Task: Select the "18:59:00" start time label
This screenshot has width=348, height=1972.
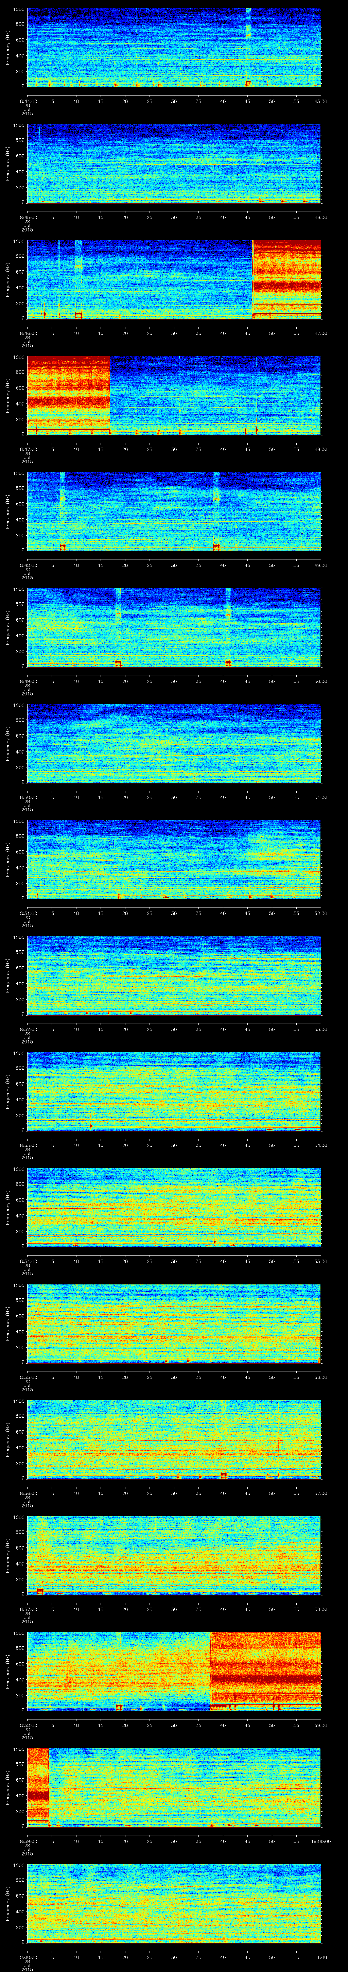Action: click(x=27, y=1841)
